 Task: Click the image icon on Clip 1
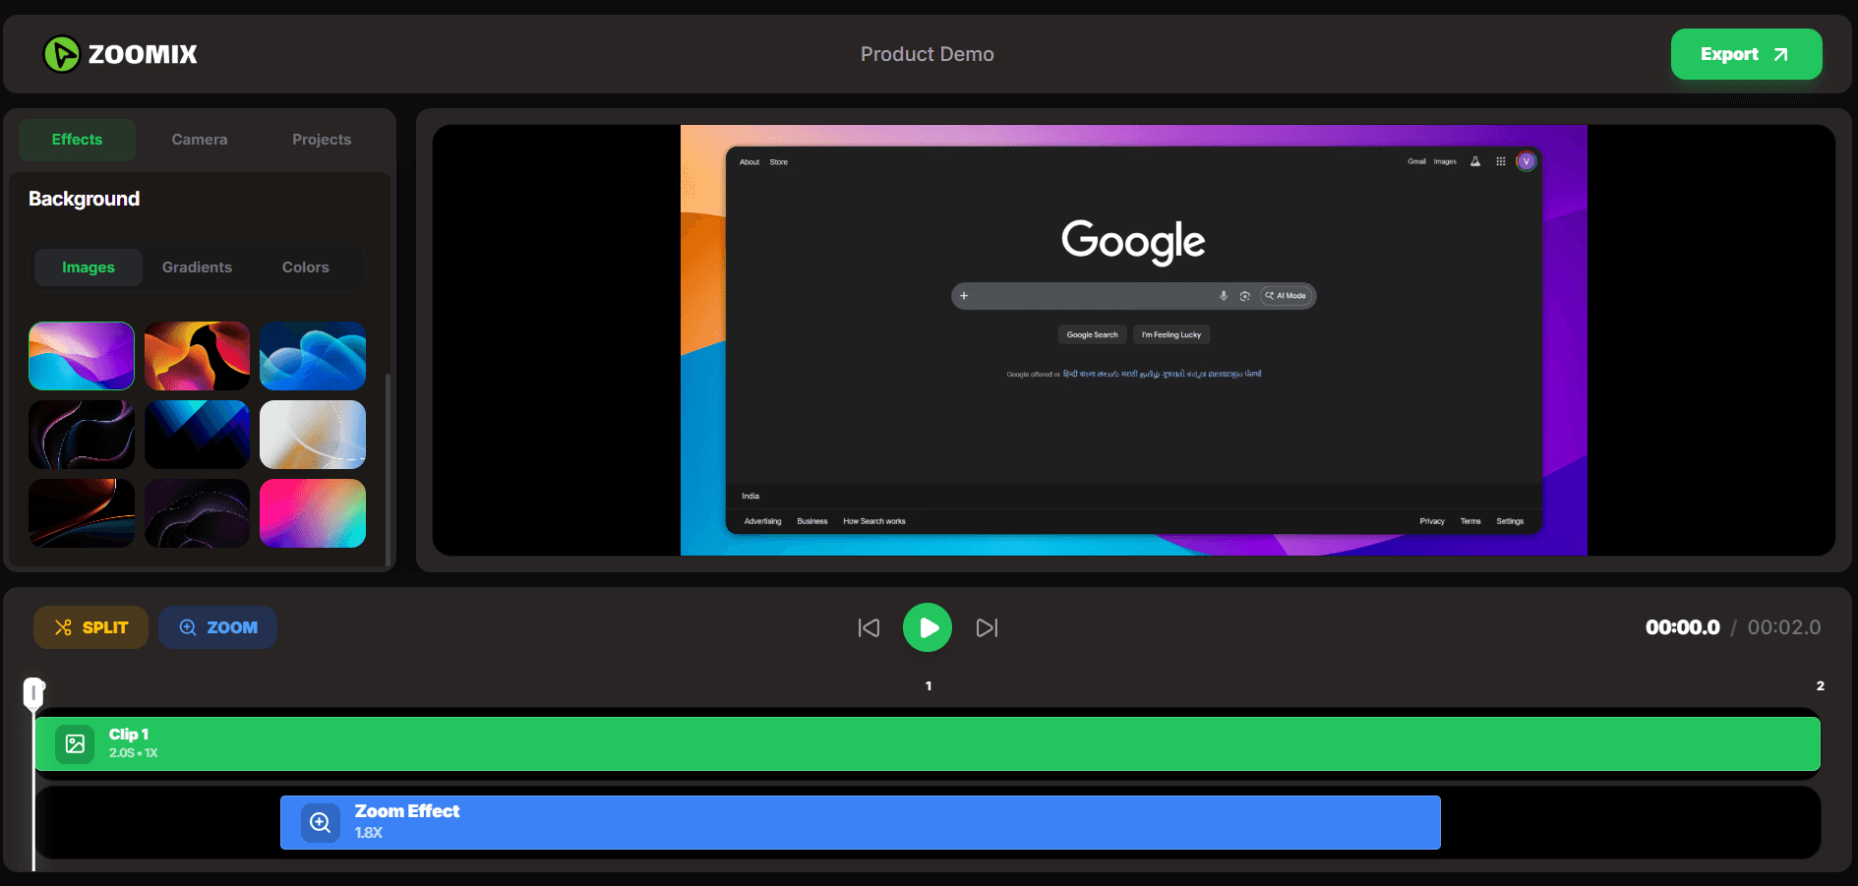click(75, 744)
